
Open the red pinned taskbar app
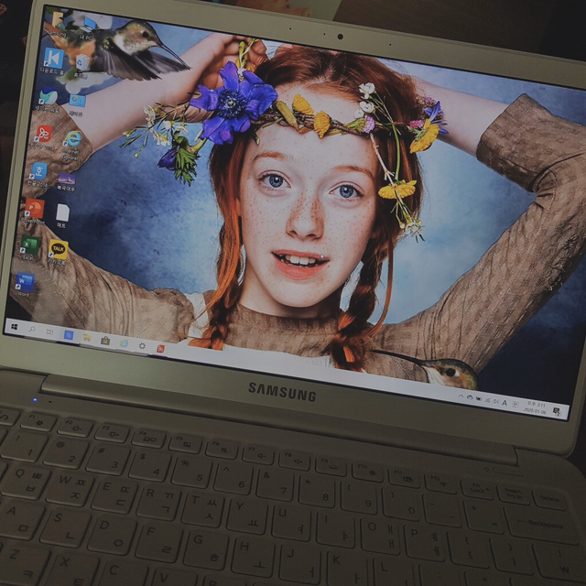tap(160, 349)
